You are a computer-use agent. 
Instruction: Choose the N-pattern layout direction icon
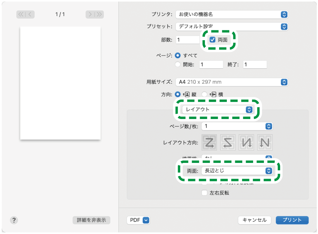coord(246,143)
